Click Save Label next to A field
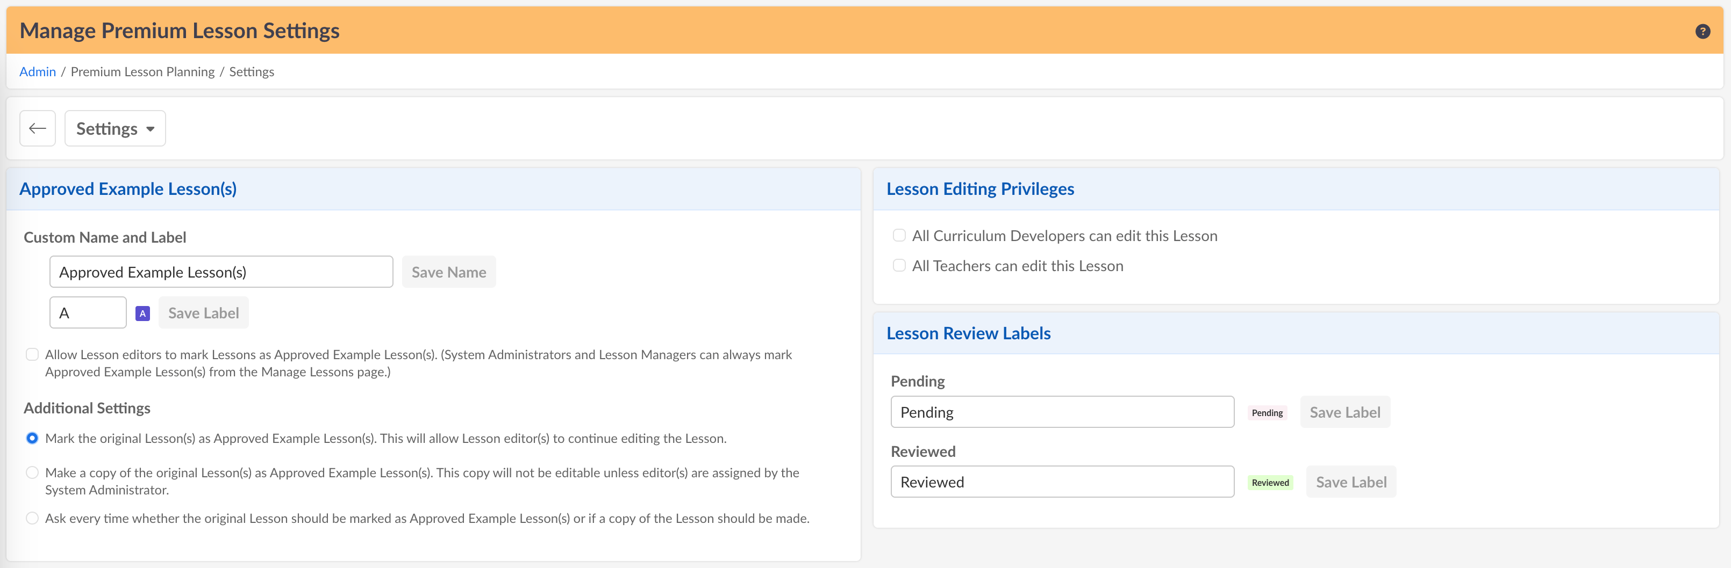The height and width of the screenshot is (568, 1731). (204, 313)
